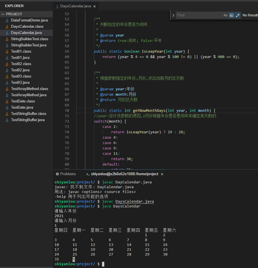Focus the Find input field
The width and height of the screenshot is (258, 268).
(199, 15)
